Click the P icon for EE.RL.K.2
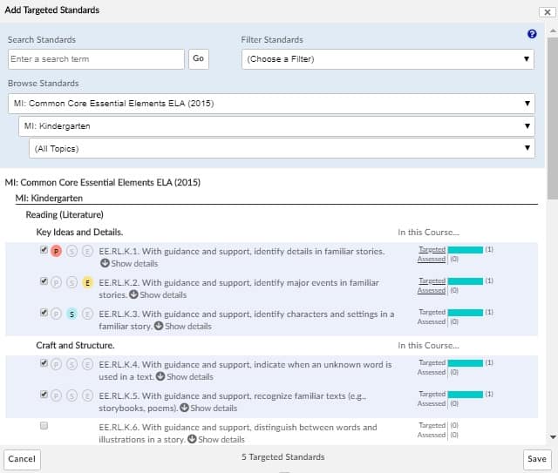 [x=56, y=282]
